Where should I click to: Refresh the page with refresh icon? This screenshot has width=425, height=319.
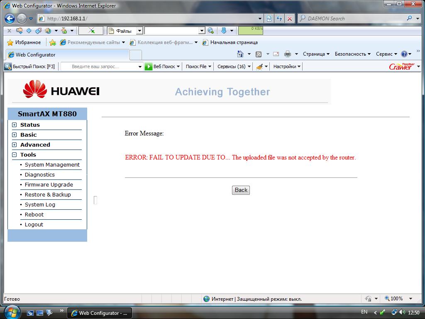279,18
